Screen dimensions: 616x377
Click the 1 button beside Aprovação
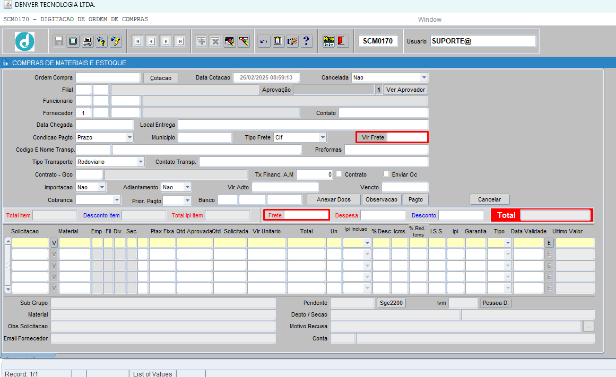coord(379,90)
